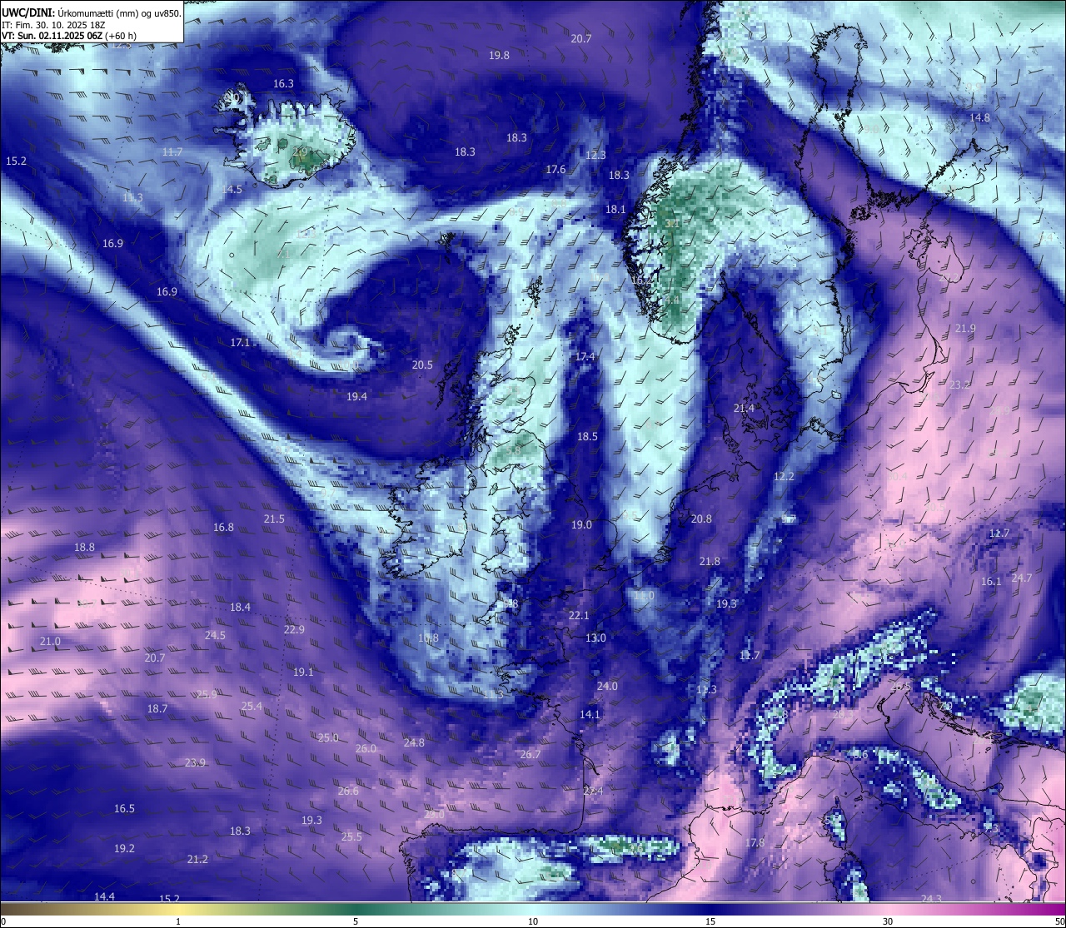Click the 18.1 value near Norway's coast

pyautogui.click(x=615, y=209)
